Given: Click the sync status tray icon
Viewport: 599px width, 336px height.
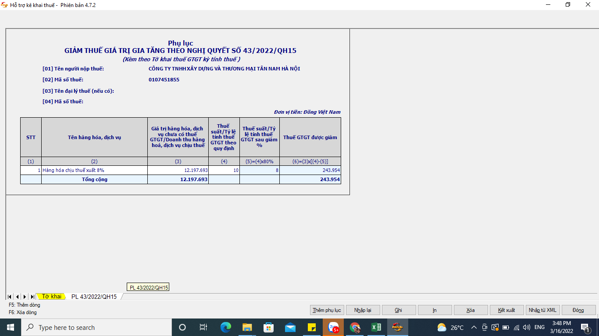Looking at the screenshot, I should click(x=495, y=327).
